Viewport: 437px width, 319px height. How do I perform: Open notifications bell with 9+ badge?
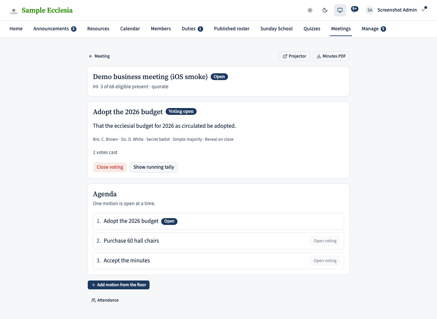point(354,10)
